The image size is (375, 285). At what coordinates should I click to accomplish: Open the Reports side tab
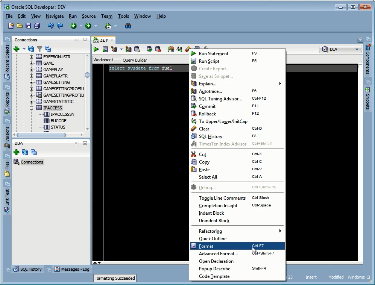pyautogui.click(x=7, y=103)
